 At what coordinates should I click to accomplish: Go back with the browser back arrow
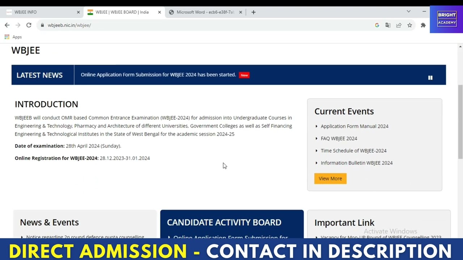(x=7, y=25)
